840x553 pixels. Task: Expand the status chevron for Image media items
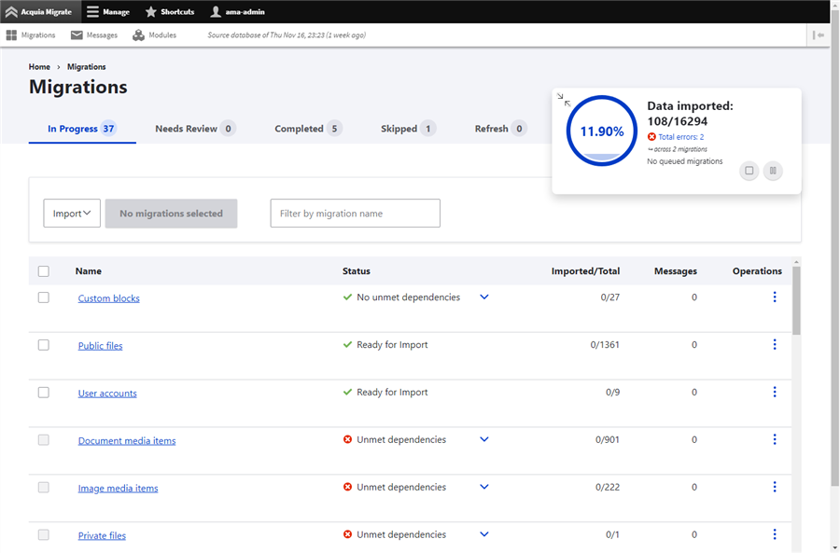coord(483,486)
